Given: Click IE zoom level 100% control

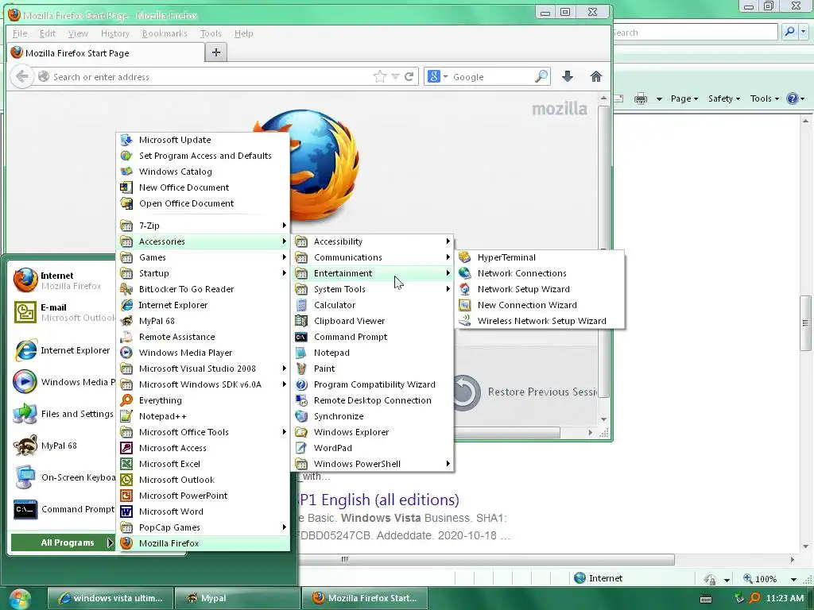Looking at the screenshot, I should point(769,579).
